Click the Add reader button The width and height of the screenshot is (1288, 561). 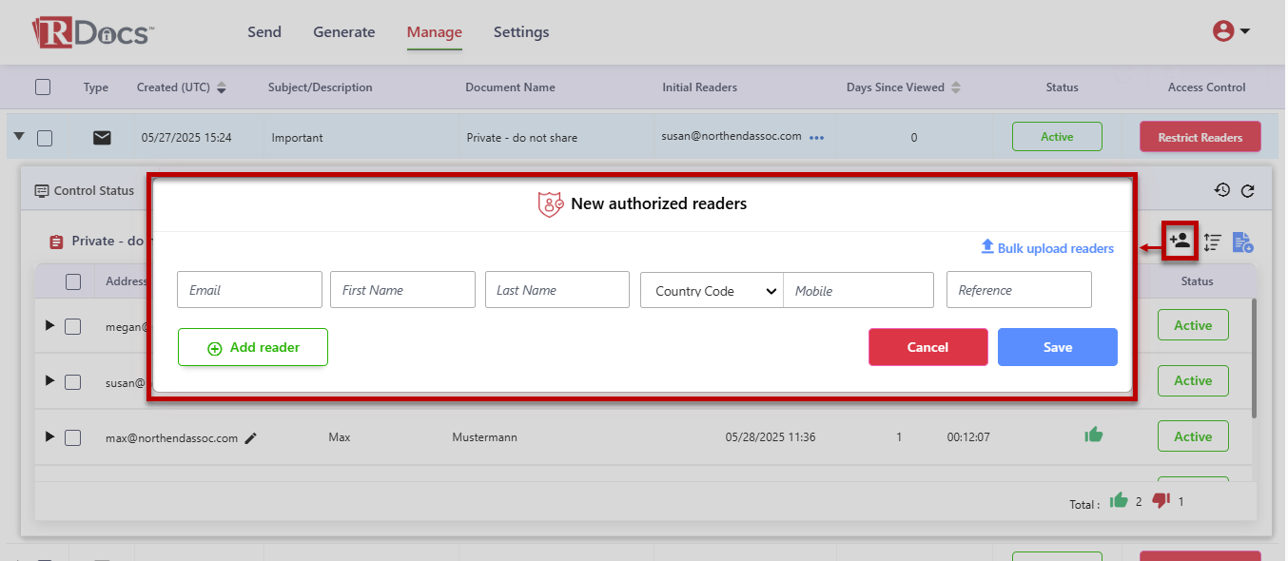253,347
